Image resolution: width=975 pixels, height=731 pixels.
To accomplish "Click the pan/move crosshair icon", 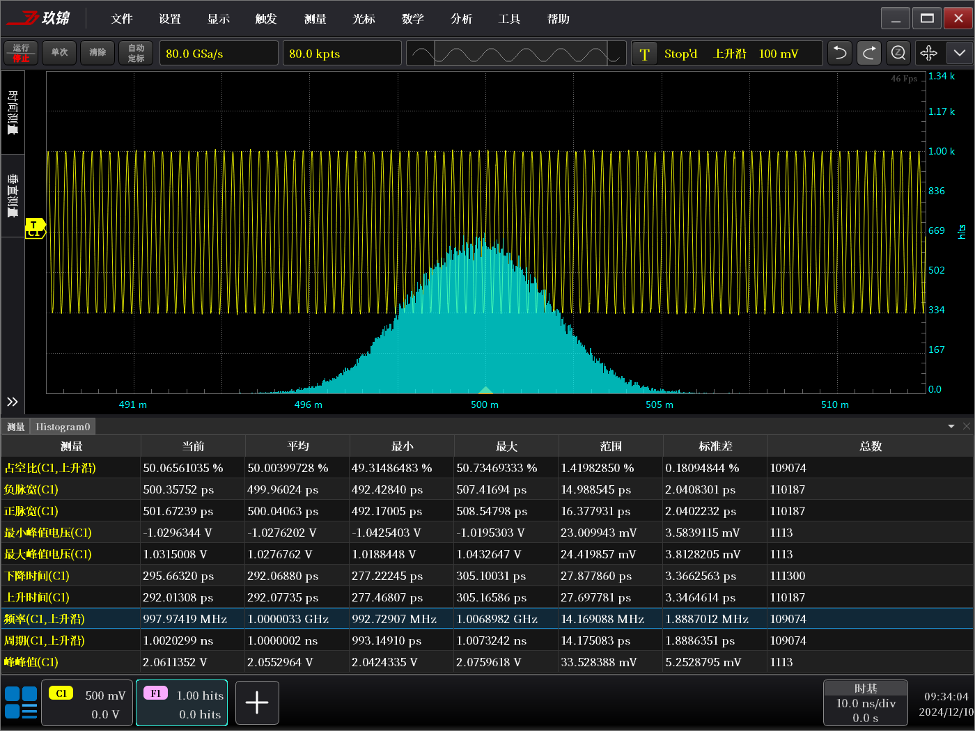I will click(928, 53).
